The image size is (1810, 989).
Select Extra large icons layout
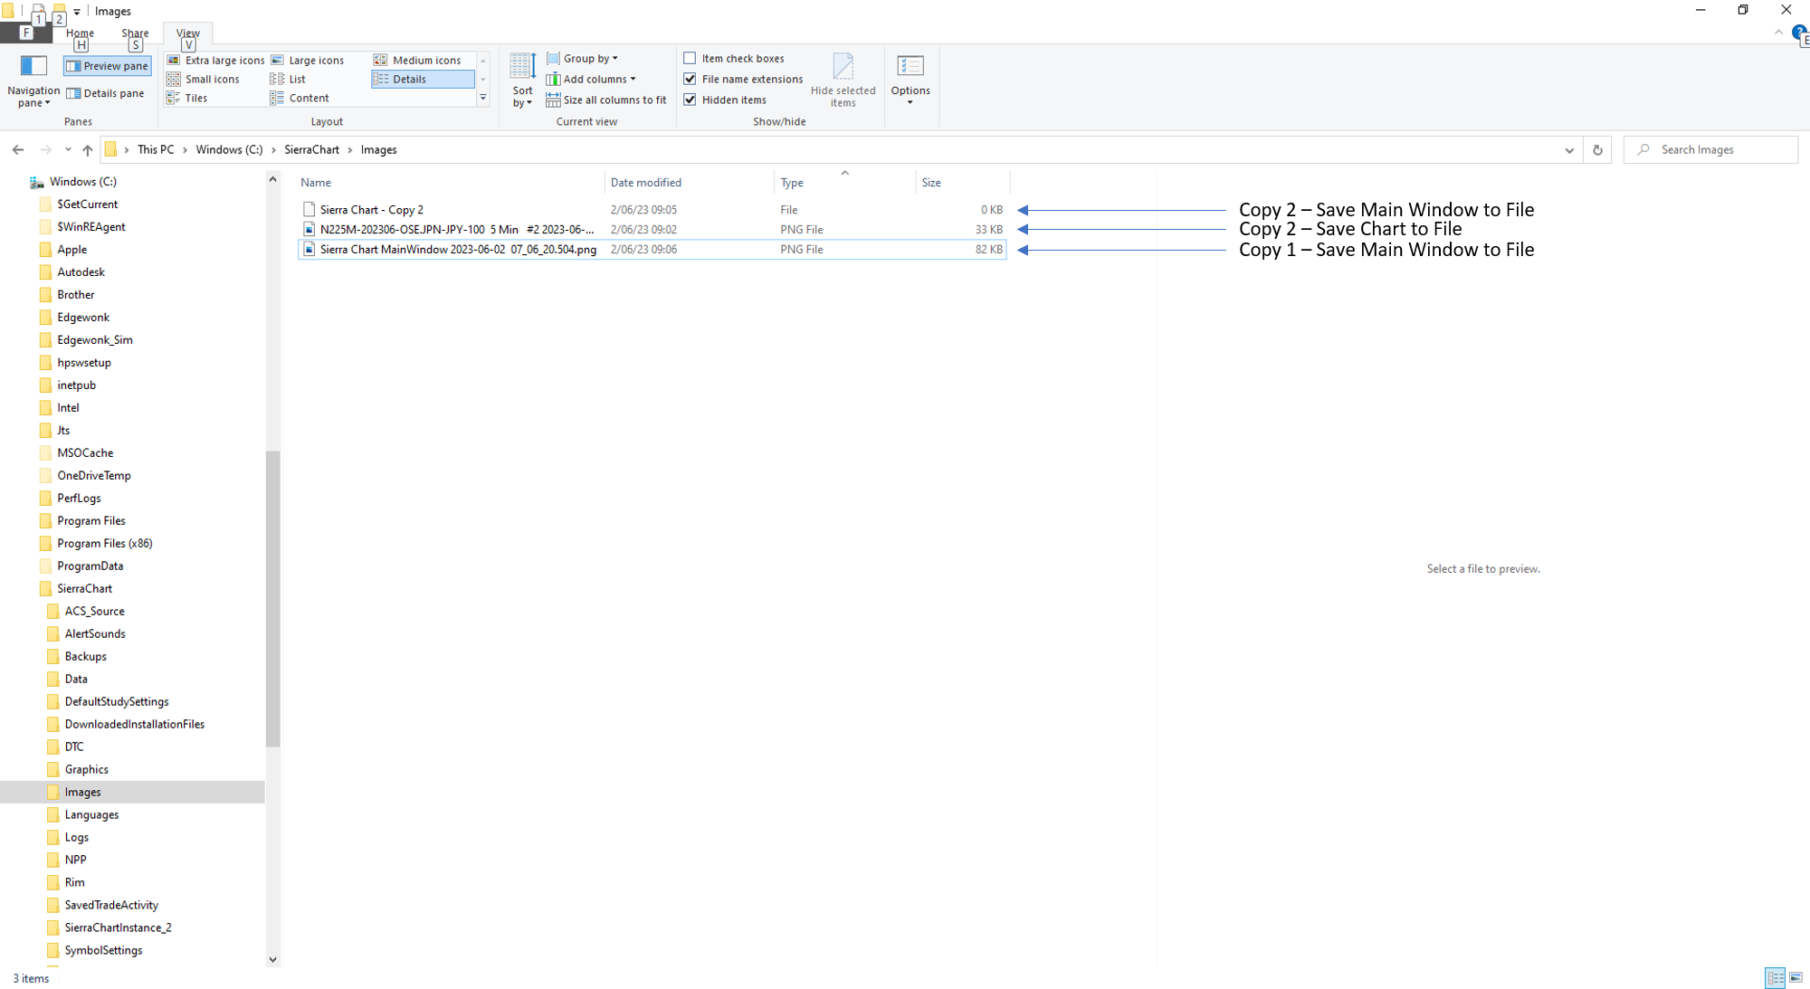pyautogui.click(x=216, y=60)
